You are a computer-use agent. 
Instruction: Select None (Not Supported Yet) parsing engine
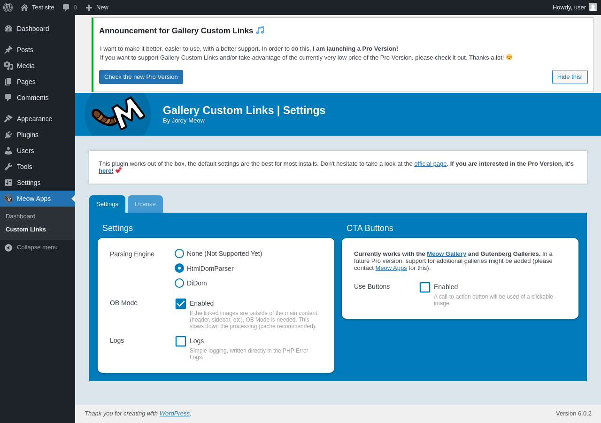click(179, 254)
